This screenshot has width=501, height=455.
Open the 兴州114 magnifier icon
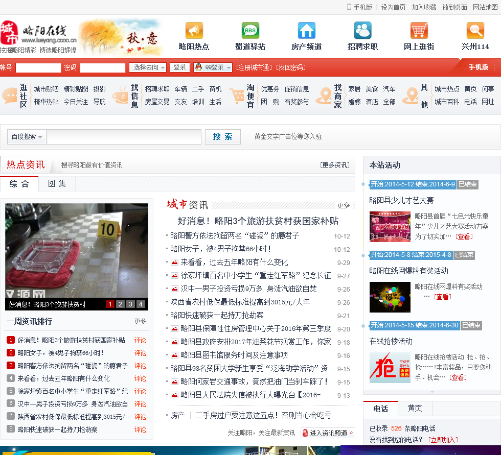[475, 31]
